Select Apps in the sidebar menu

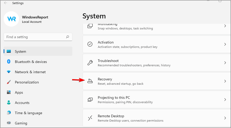[19, 92]
